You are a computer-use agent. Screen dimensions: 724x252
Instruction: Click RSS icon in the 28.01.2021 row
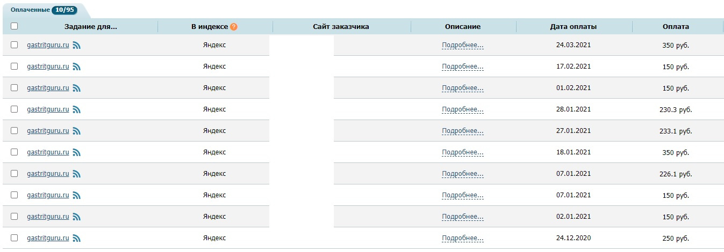[77, 110]
